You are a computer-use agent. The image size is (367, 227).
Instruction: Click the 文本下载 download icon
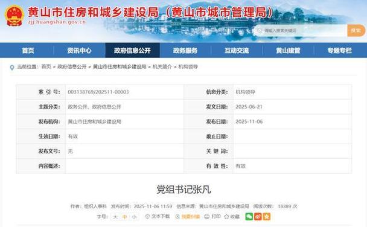point(147,217)
